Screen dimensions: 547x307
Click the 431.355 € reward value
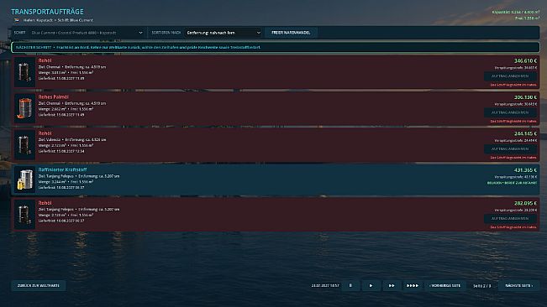(525, 170)
